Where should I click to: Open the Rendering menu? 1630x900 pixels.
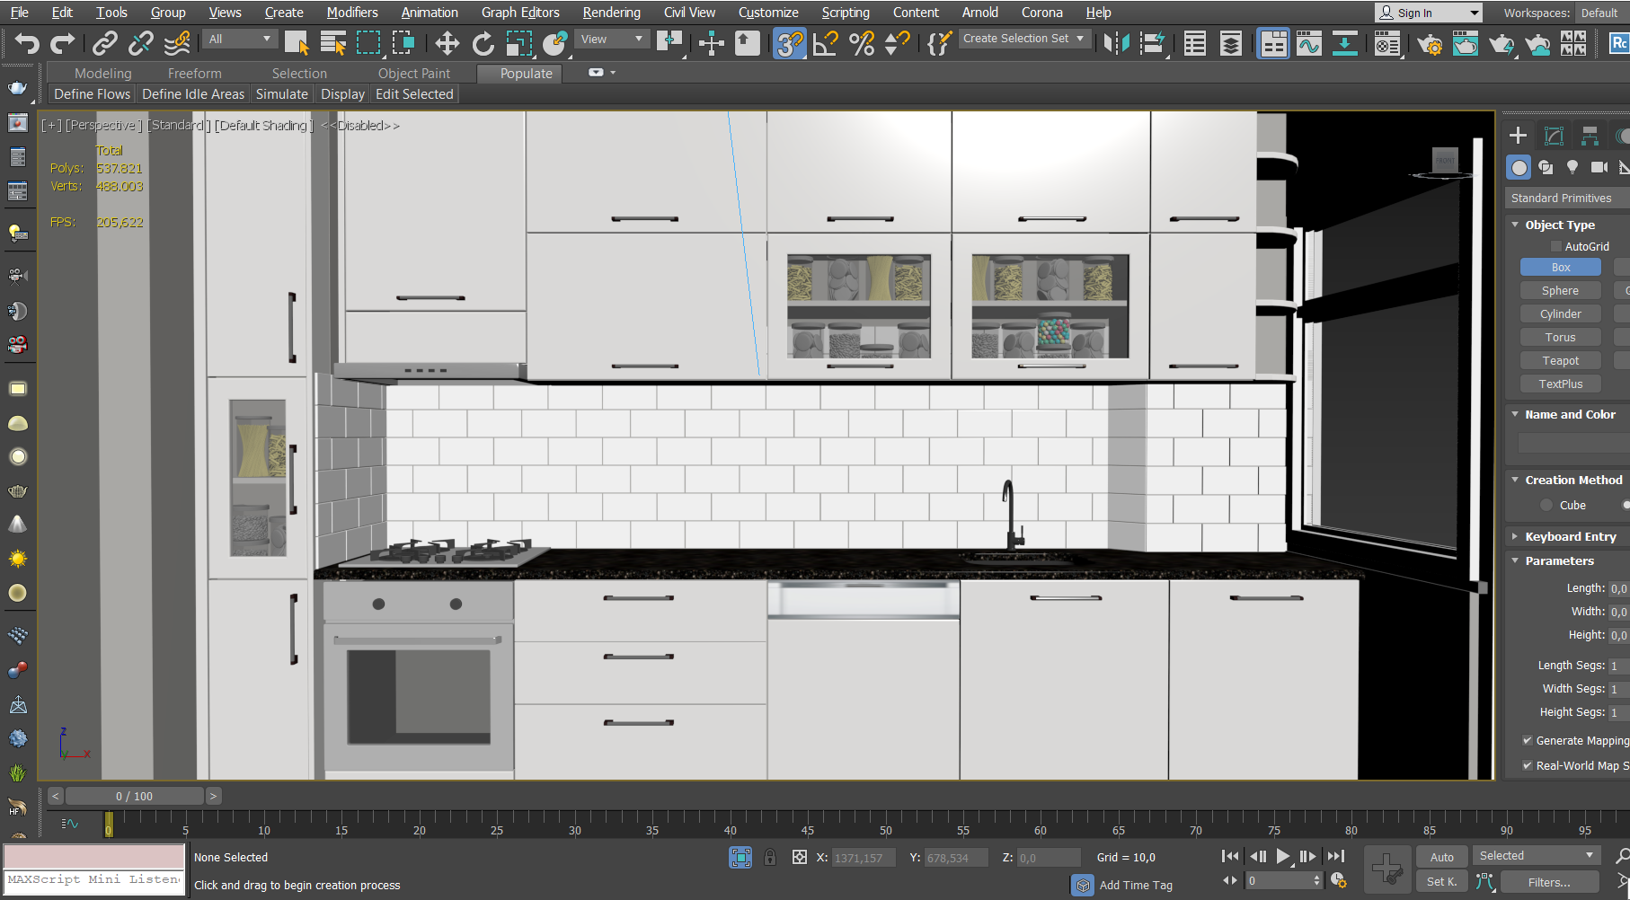(611, 13)
